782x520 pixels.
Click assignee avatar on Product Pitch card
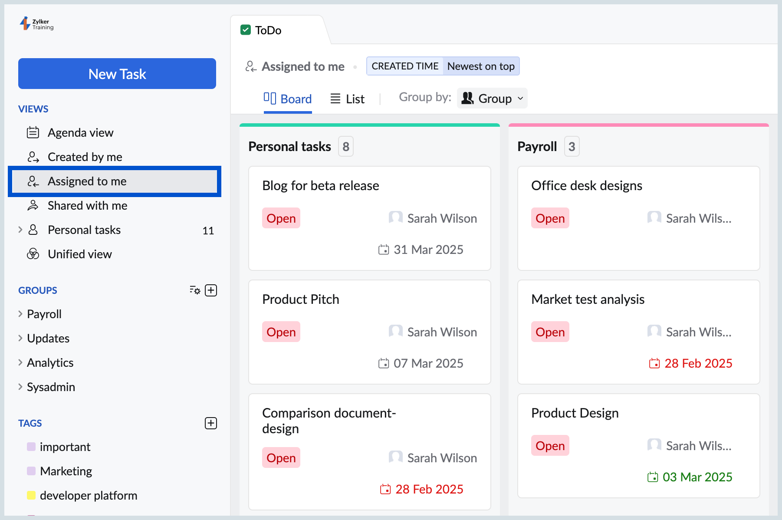[x=395, y=332]
